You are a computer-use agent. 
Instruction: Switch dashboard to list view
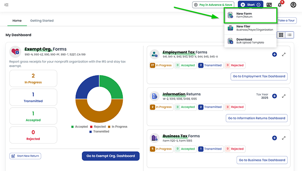point(289,35)
